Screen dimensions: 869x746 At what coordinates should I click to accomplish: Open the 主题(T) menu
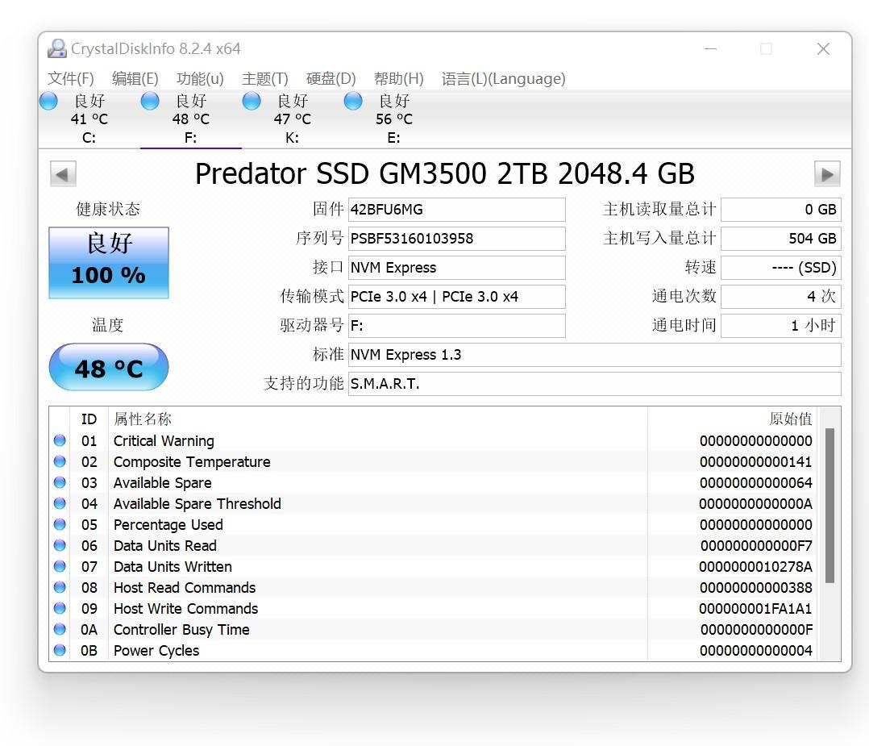click(x=265, y=79)
